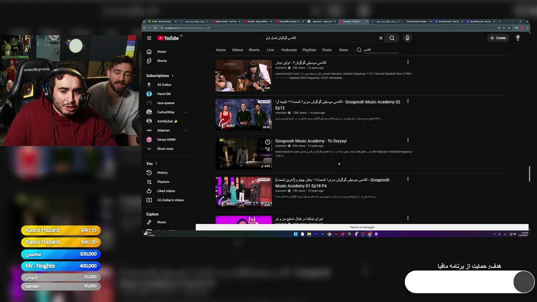Screen dimensions: 537x302
Task: Go to Home in the left sidebar
Action: pos(162,52)
